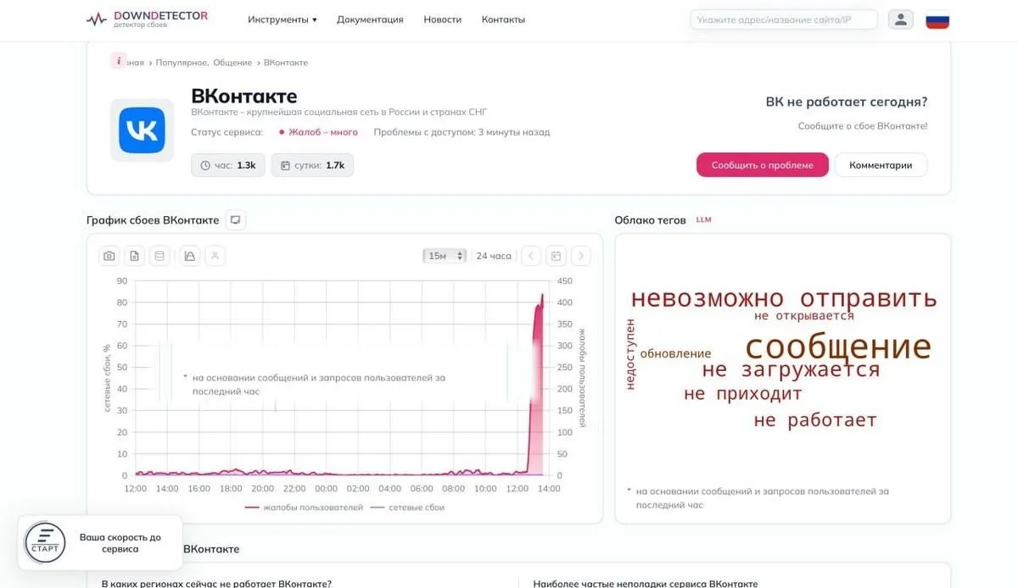Click the 'Облако тегов' heading
Image resolution: width=1018 pixels, height=588 pixels.
650,220
